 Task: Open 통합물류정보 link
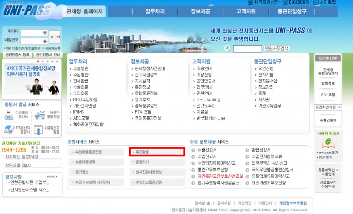tap(146, 93)
